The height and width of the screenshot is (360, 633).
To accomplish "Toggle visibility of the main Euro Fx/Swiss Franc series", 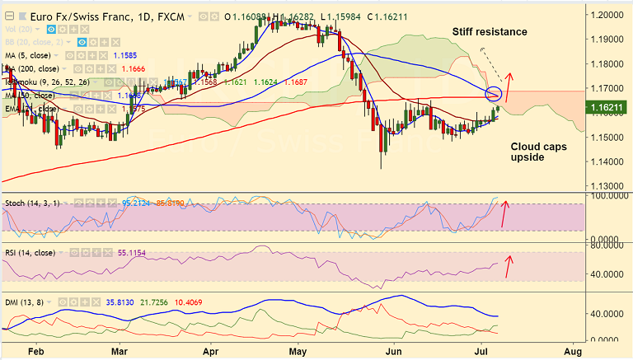I will (x=203, y=16).
